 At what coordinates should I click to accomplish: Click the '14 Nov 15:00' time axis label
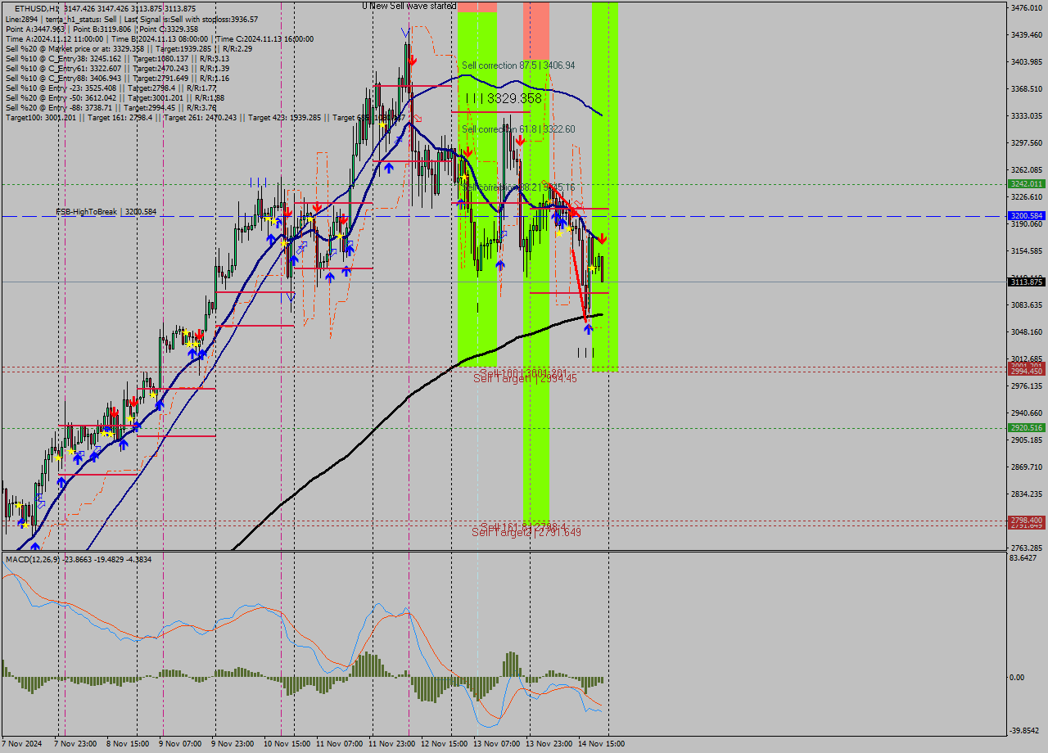[x=601, y=744]
